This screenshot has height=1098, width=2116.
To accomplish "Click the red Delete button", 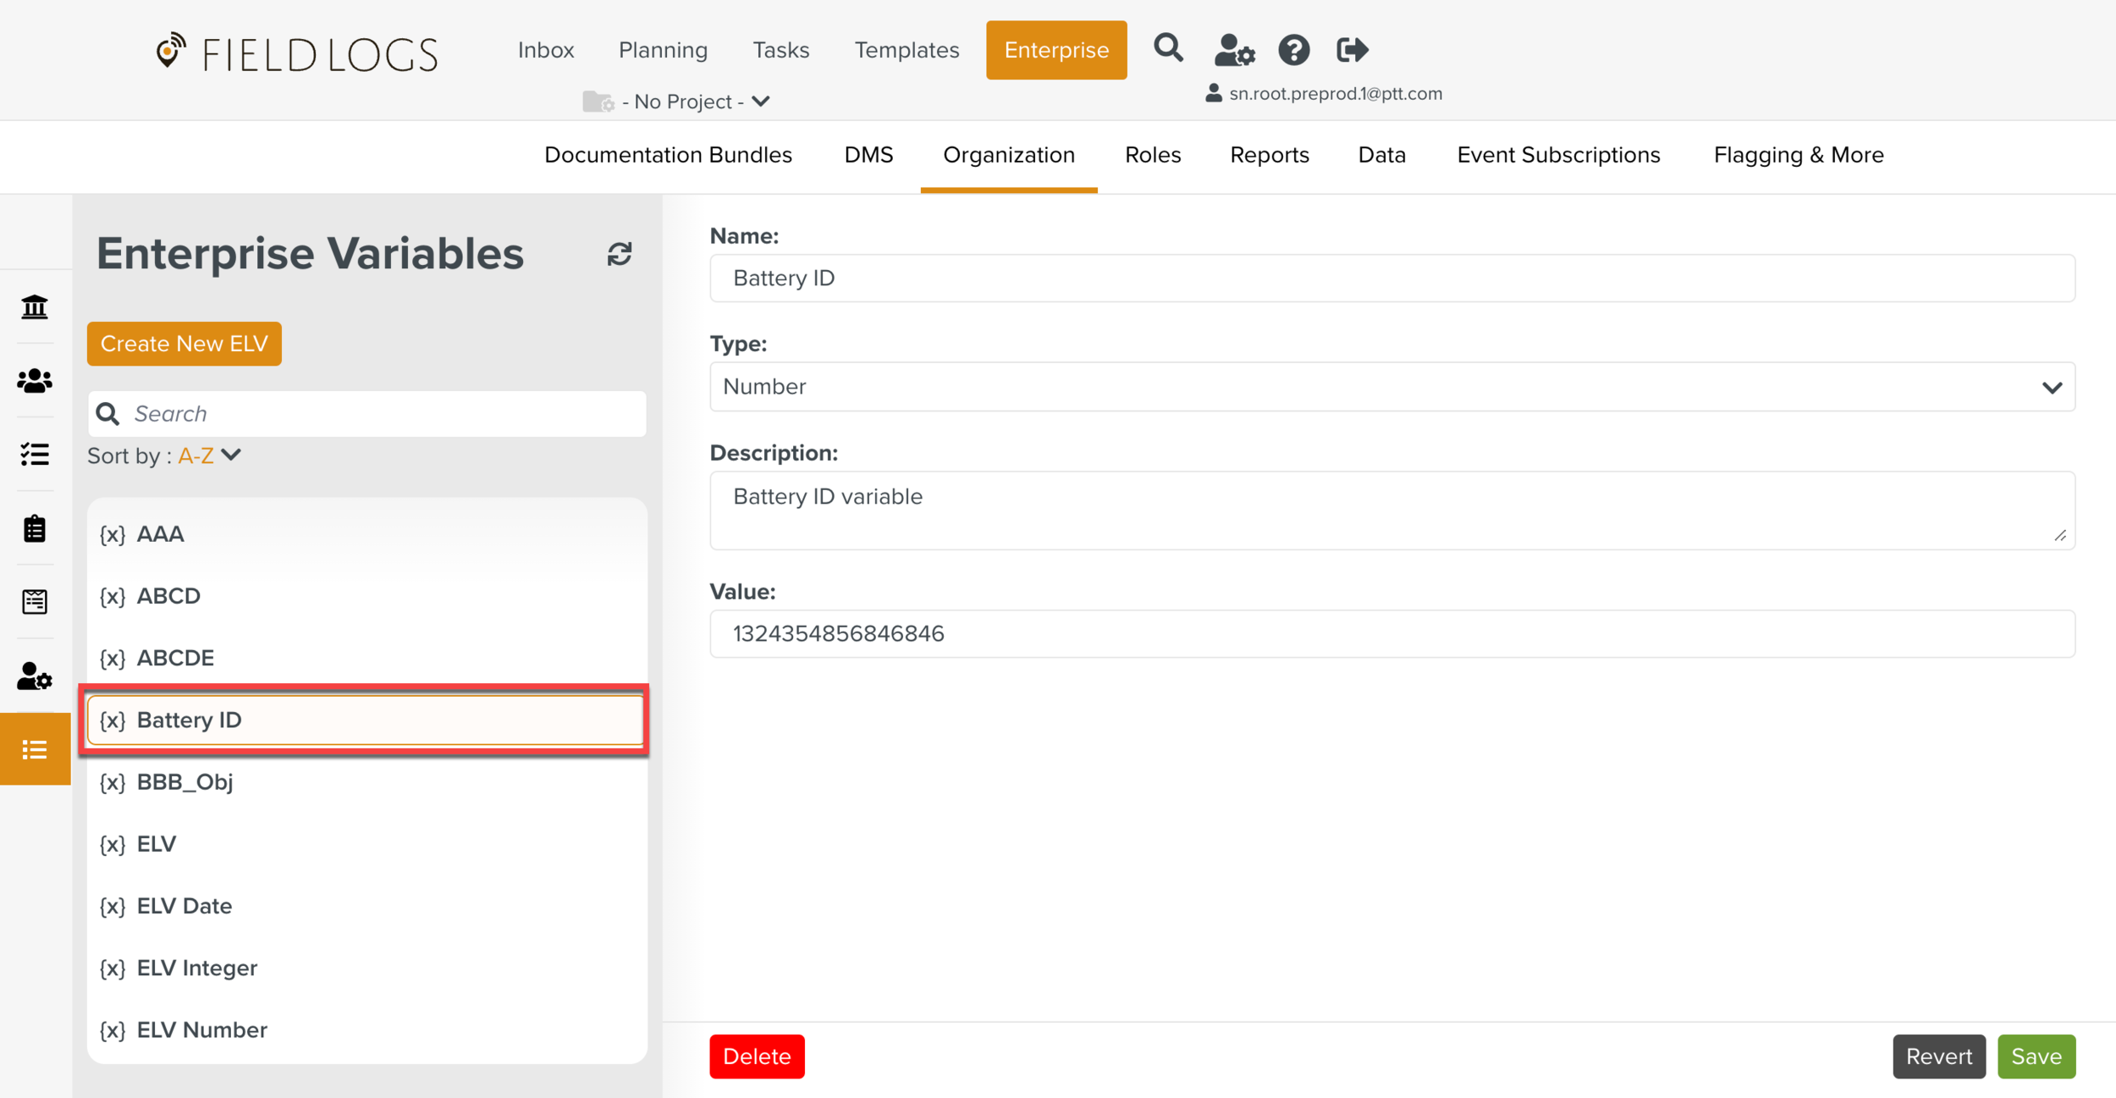I will [x=756, y=1056].
